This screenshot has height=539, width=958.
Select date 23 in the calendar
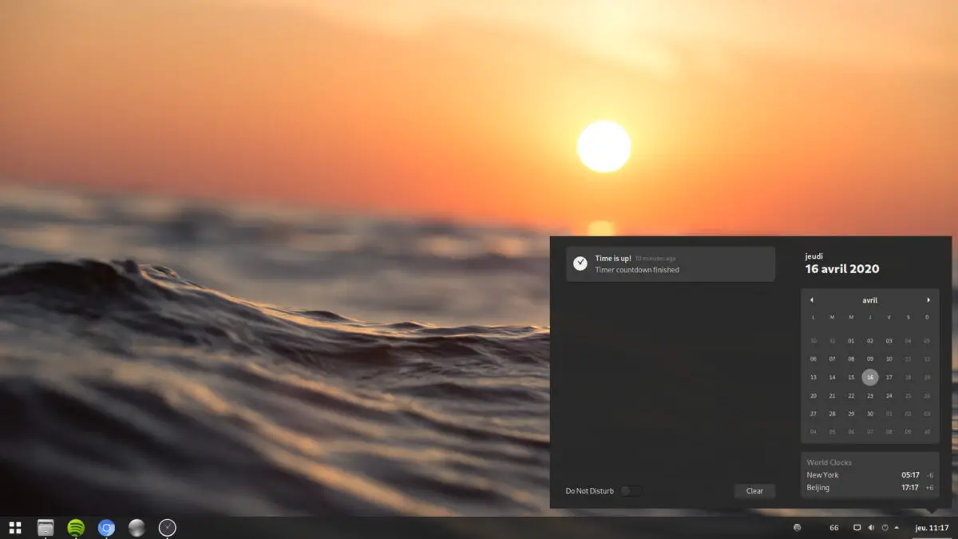[870, 395]
